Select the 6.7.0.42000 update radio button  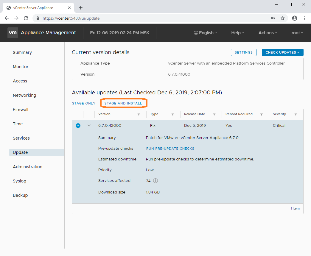(x=78, y=126)
